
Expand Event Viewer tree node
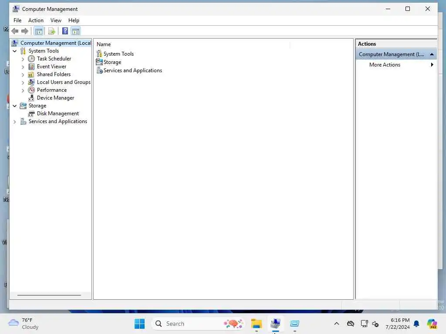[x=23, y=67]
